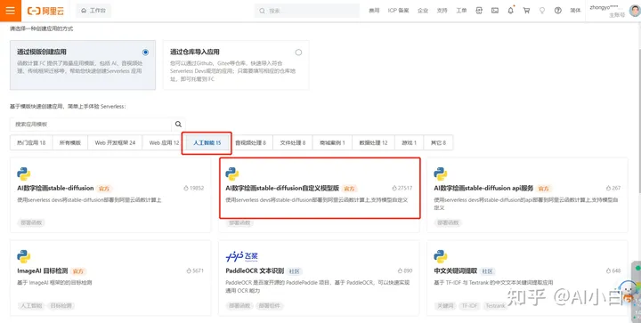
Task: Open 费用 in top navigation
Action: (374, 11)
